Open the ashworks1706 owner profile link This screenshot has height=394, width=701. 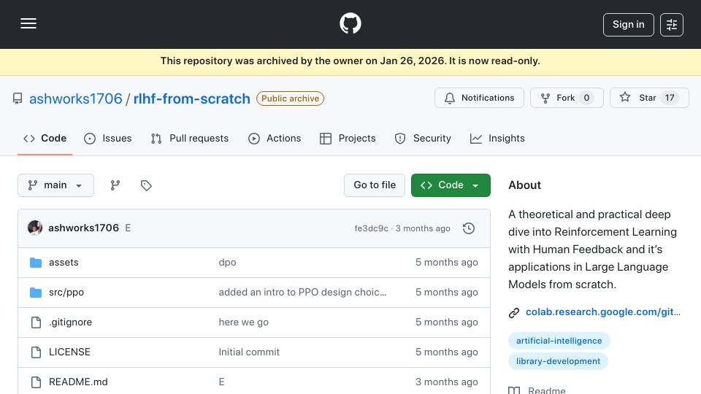click(75, 98)
